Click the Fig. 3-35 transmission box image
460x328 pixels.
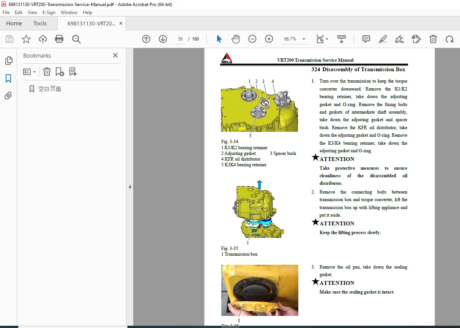tap(258, 209)
